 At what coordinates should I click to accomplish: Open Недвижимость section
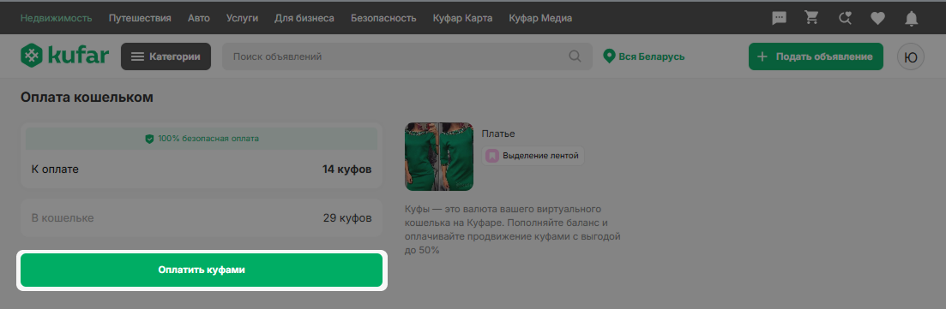point(56,18)
